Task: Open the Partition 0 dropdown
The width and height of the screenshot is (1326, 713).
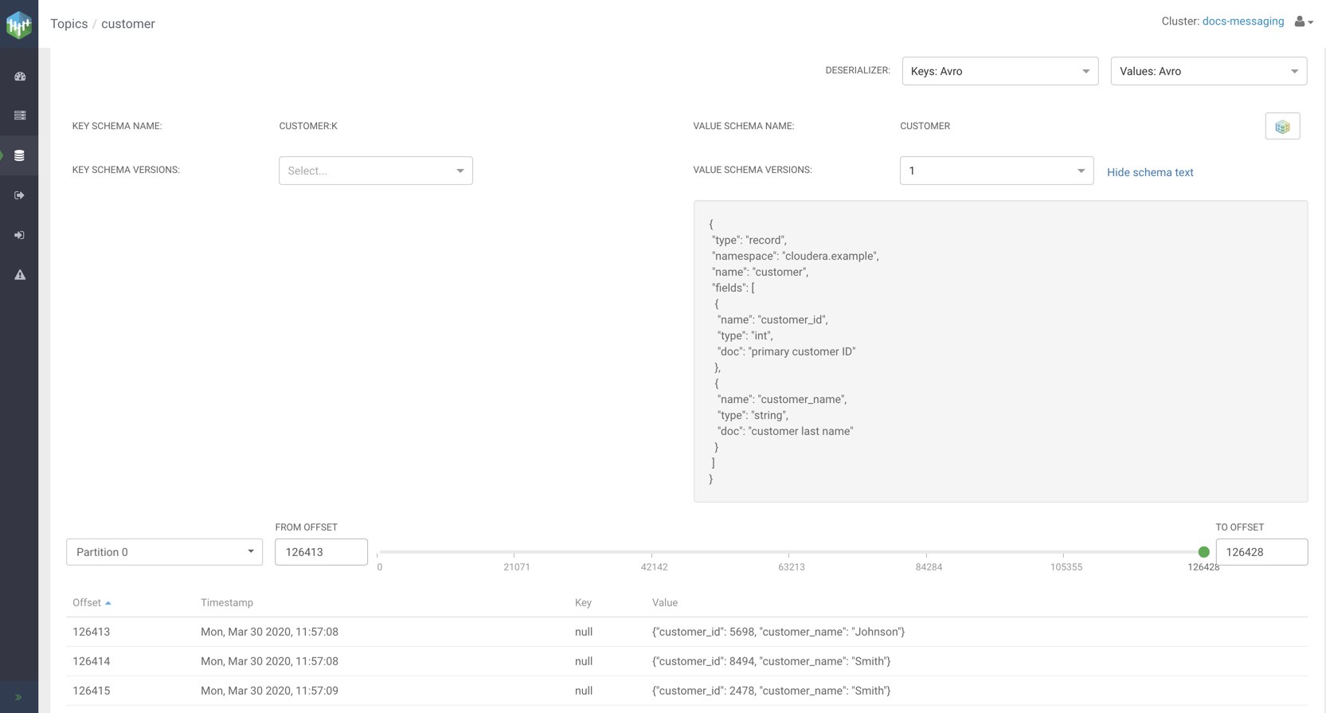Action: (x=164, y=552)
